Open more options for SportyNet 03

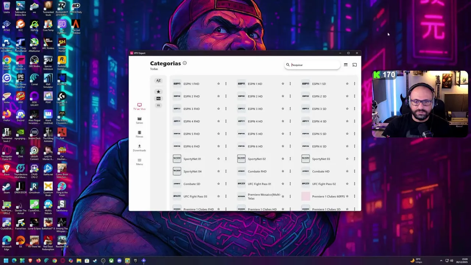354,159
